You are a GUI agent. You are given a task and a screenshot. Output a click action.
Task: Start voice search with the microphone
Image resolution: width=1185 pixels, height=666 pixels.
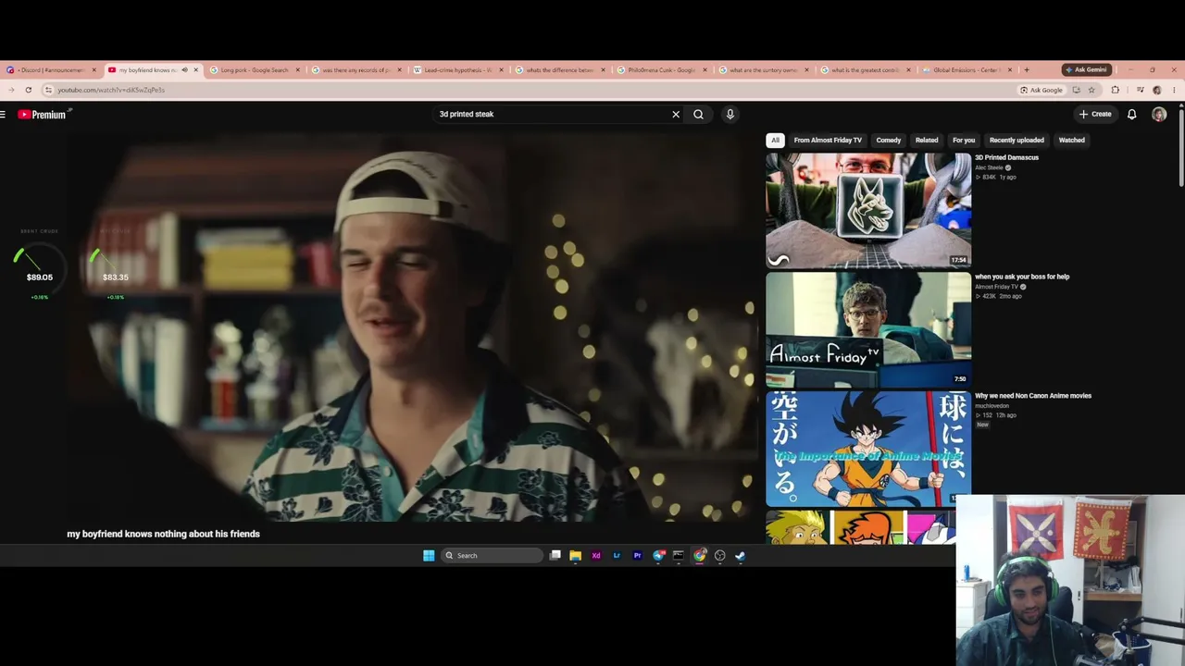click(x=730, y=115)
